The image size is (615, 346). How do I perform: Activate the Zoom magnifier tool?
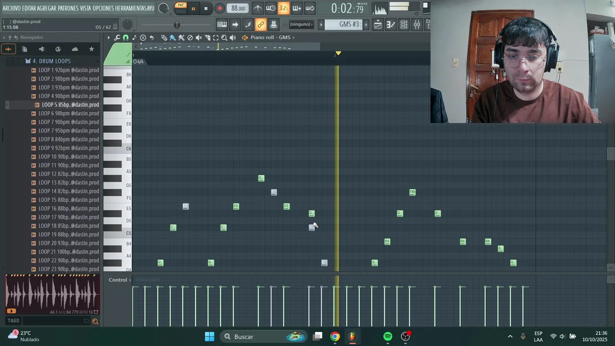pos(224,37)
